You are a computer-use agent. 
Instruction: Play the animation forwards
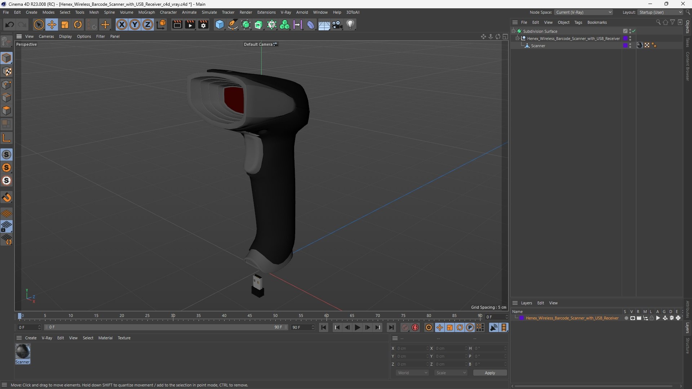tap(357, 327)
